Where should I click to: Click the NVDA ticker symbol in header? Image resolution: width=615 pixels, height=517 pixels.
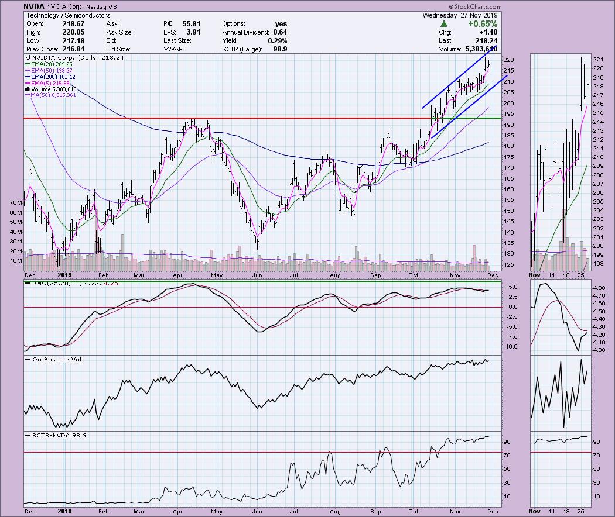pyautogui.click(x=34, y=6)
